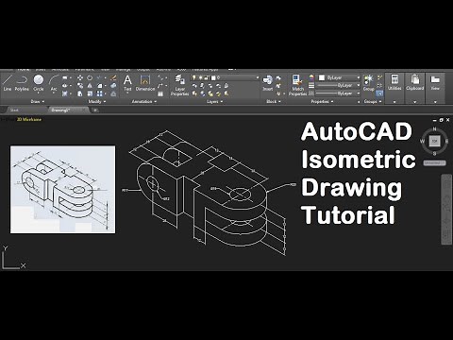
Task: Activate the Copy tool
Action: tap(80, 85)
